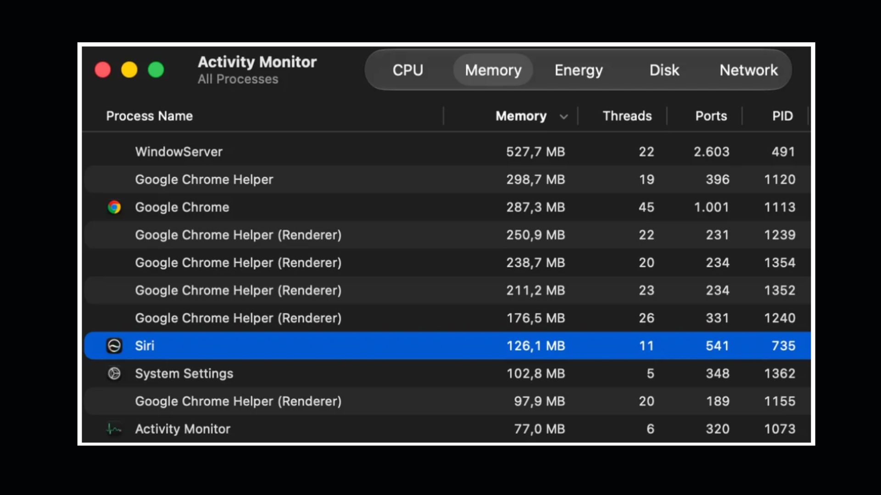Image resolution: width=881 pixels, height=495 pixels.
Task: Click PID 491 cell
Action: (x=783, y=152)
